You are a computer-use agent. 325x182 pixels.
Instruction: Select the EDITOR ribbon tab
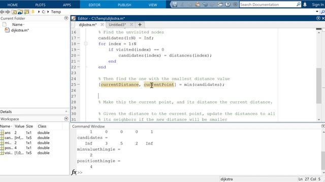(94, 5)
